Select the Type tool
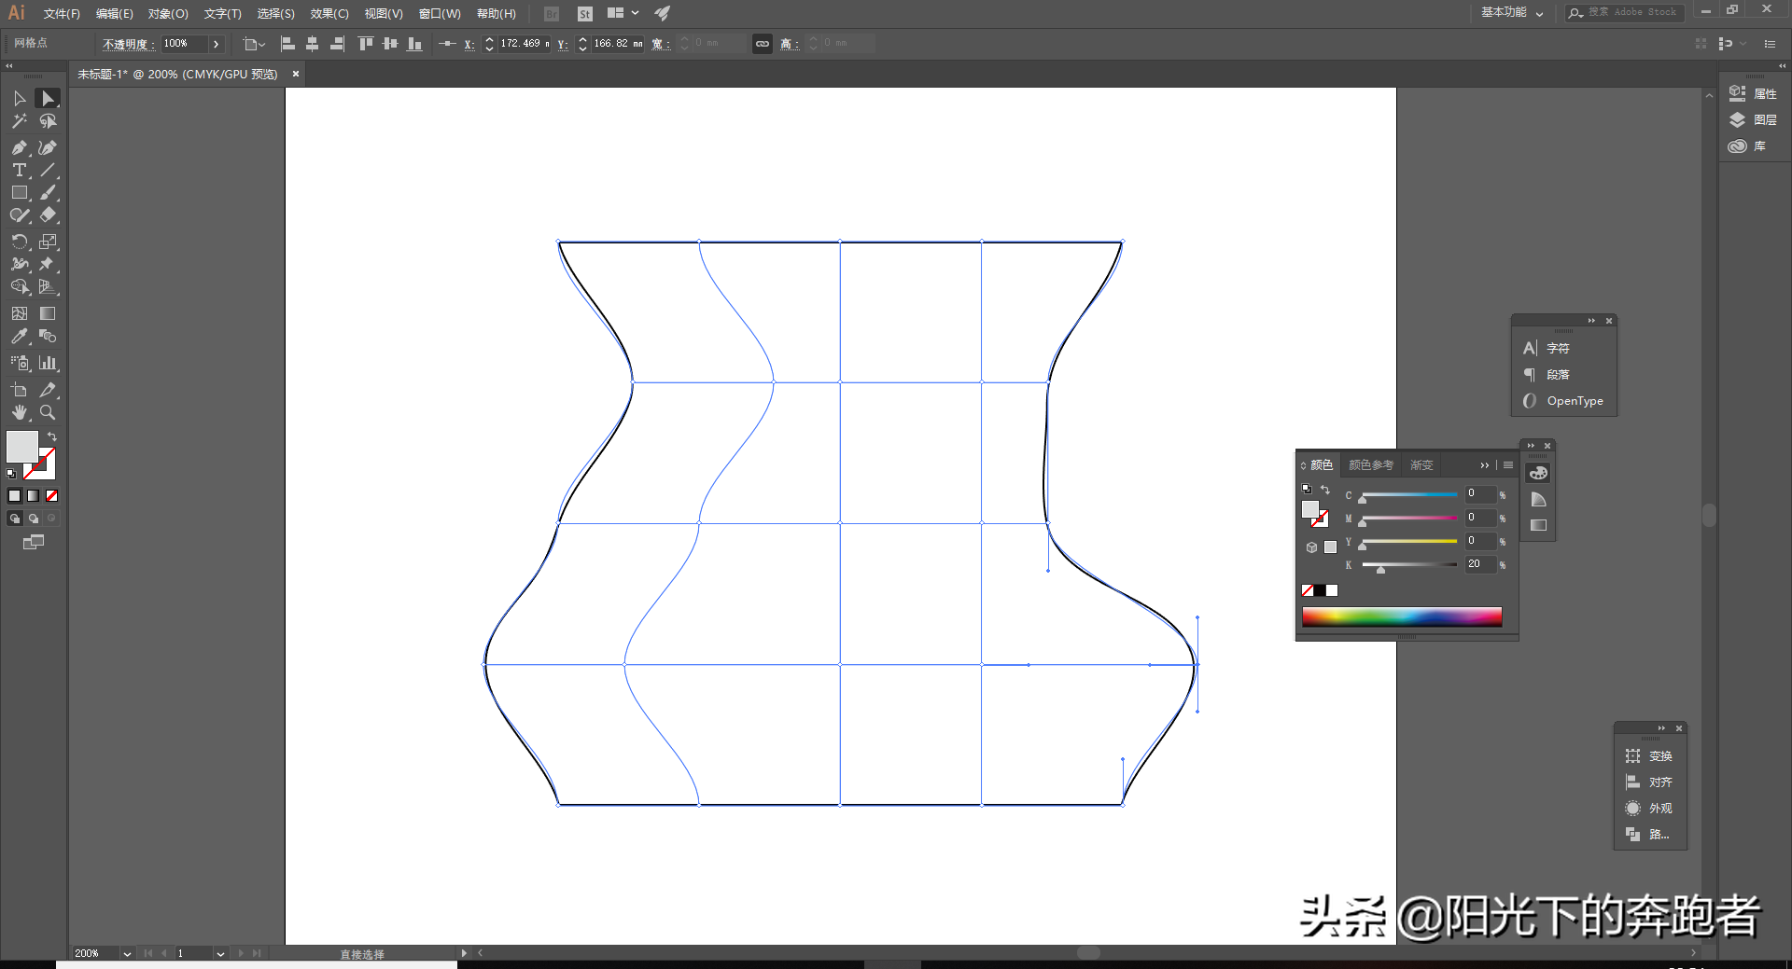Screen dimensions: 1792x969 point(20,170)
